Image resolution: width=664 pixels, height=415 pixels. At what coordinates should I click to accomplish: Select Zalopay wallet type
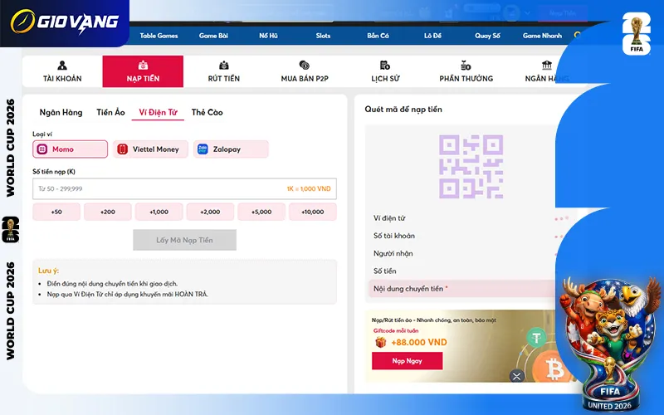tap(231, 149)
